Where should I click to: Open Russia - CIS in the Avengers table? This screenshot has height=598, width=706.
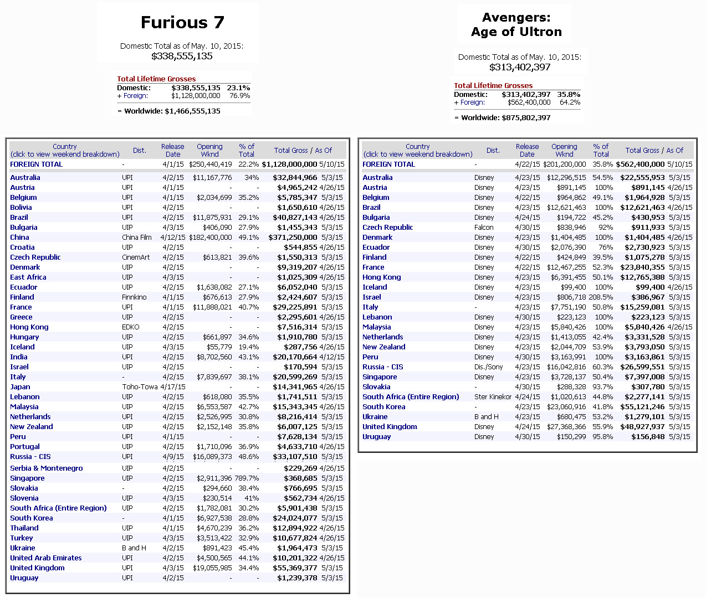pos(383,367)
